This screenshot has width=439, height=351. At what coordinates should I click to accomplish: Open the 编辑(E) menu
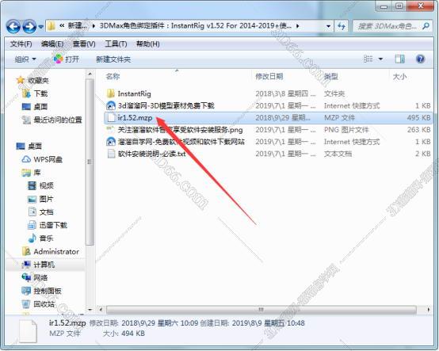52,44
